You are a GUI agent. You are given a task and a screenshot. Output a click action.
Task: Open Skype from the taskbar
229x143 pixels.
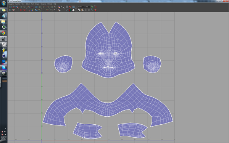(3, 67)
